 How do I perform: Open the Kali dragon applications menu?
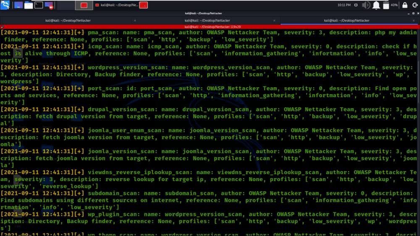click(5, 5)
